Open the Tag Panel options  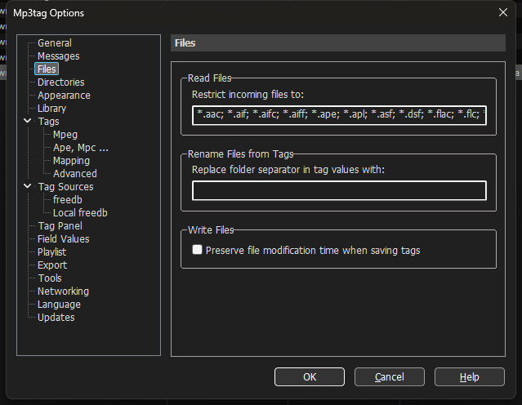click(60, 225)
